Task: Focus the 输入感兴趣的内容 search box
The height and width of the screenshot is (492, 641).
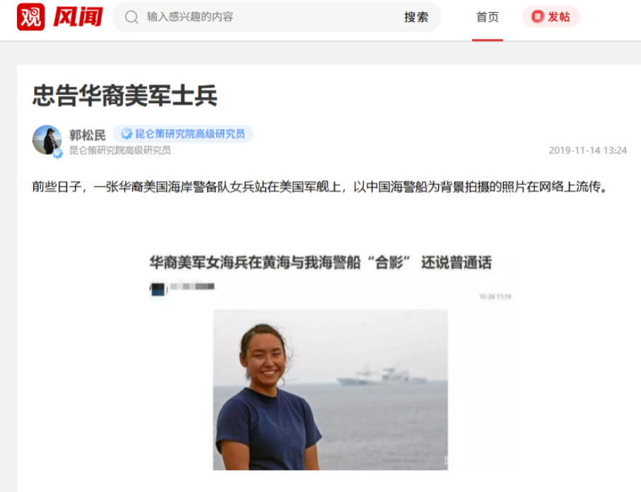Action: point(270,17)
